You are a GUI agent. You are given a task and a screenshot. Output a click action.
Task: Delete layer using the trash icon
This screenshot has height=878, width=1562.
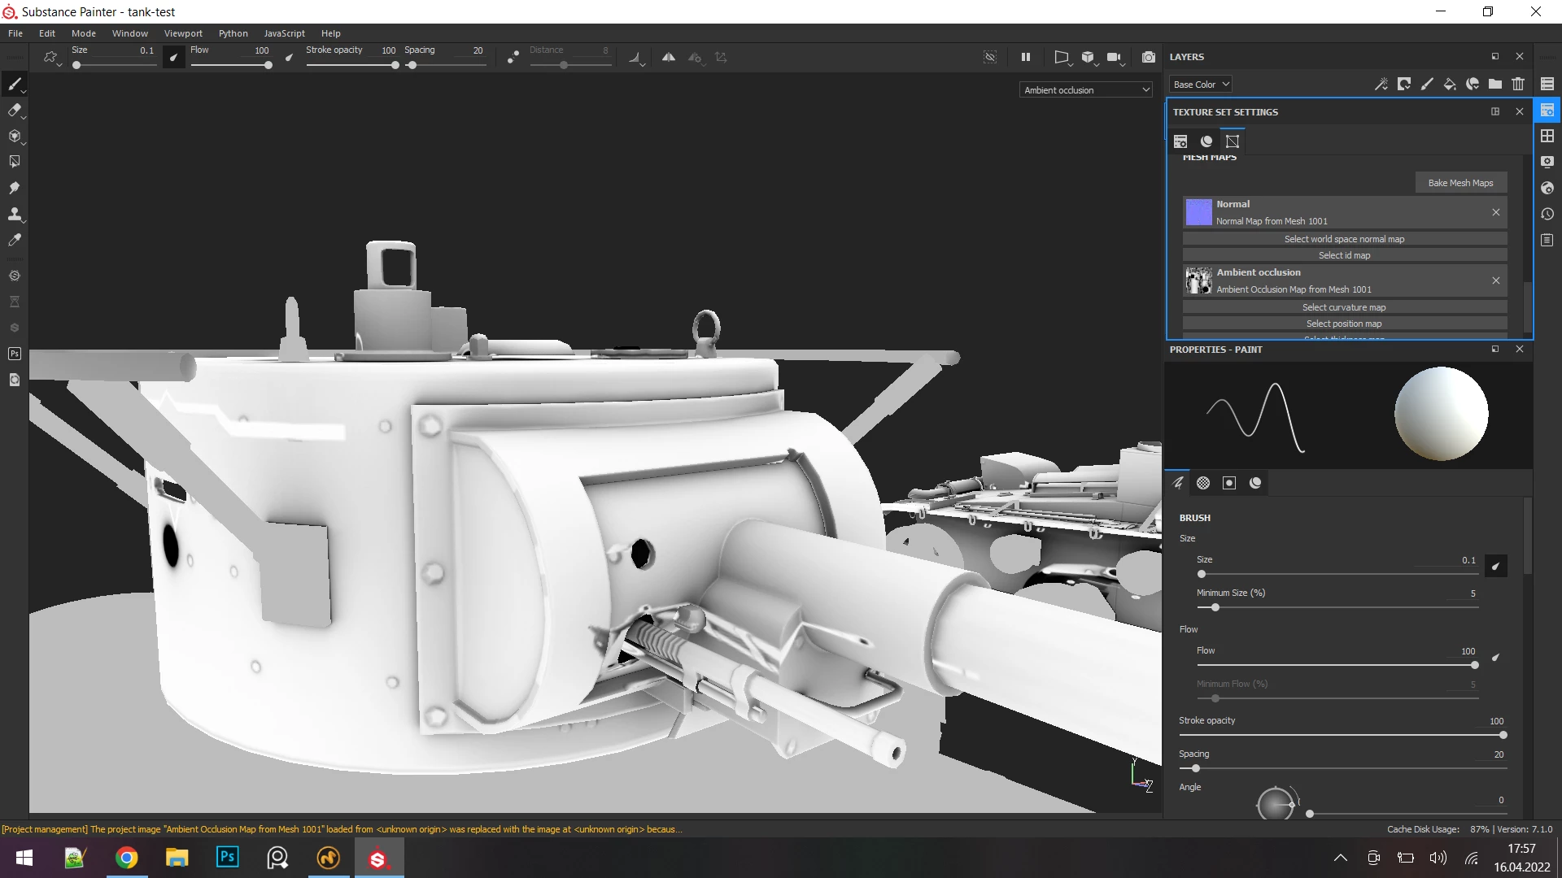coord(1518,84)
